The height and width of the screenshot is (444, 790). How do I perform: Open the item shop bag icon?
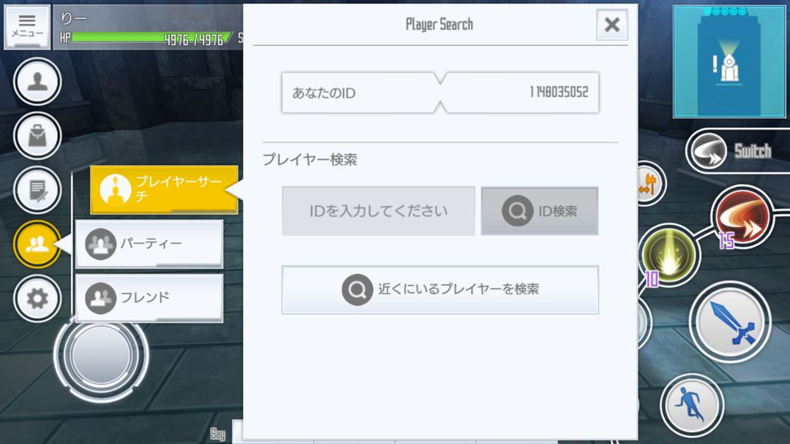[x=37, y=136]
